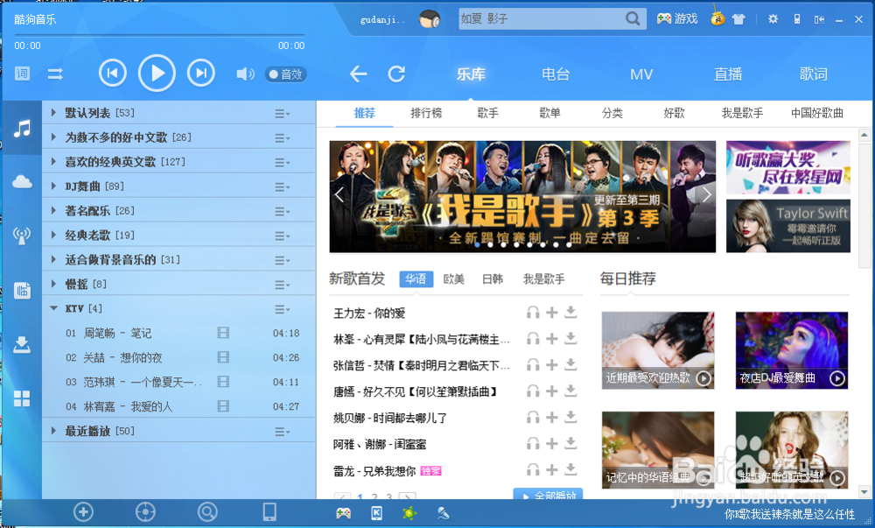The image size is (875, 528).
Task: Select song 04 林宥嘉 - 我爱的人
Action: coord(178,406)
